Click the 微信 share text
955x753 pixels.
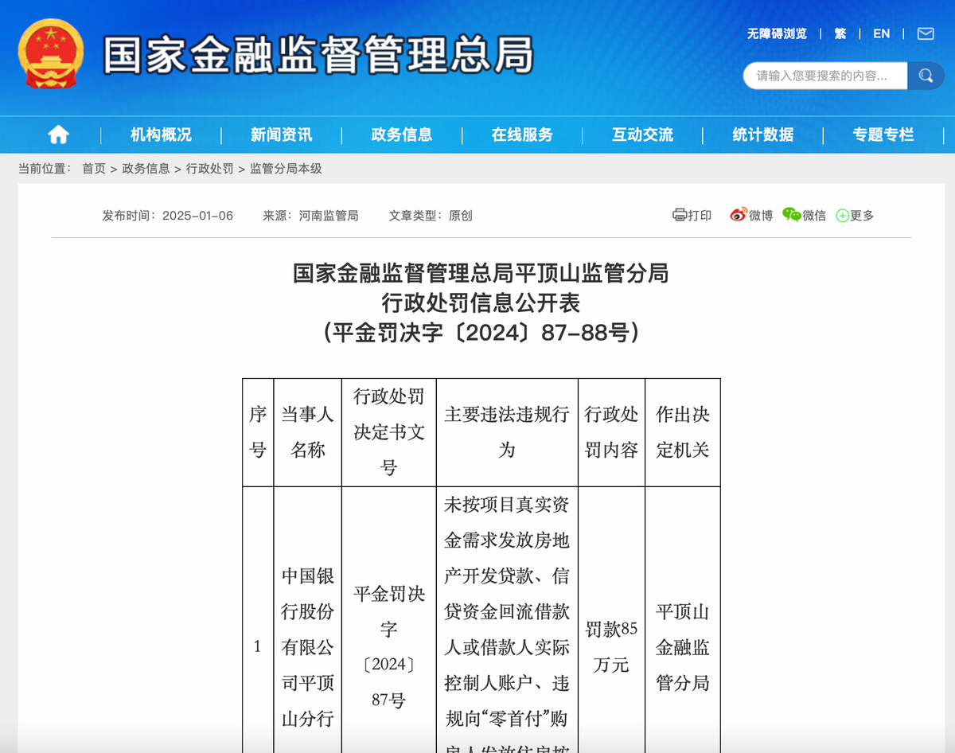click(x=814, y=216)
